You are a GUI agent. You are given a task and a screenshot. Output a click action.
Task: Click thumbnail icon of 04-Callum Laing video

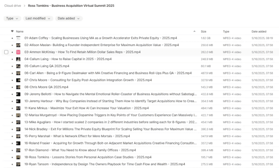[x=18, y=59]
